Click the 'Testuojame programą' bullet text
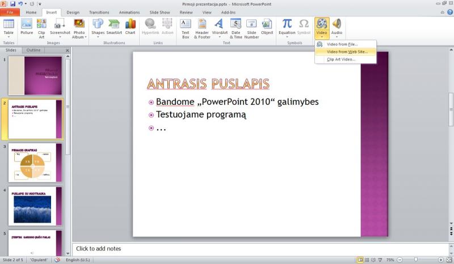The image size is (454, 264). [201, 114]
